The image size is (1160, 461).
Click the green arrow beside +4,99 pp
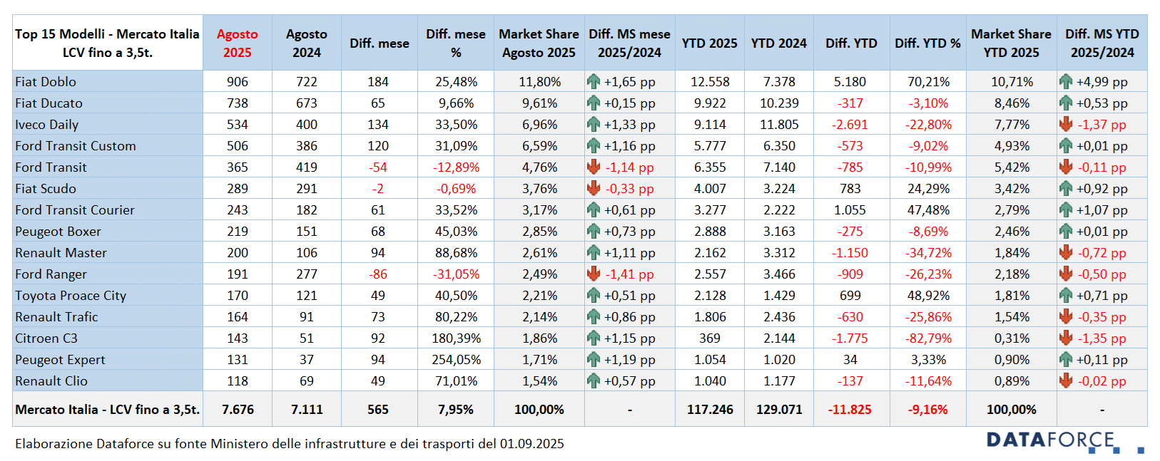(1066, 81)
